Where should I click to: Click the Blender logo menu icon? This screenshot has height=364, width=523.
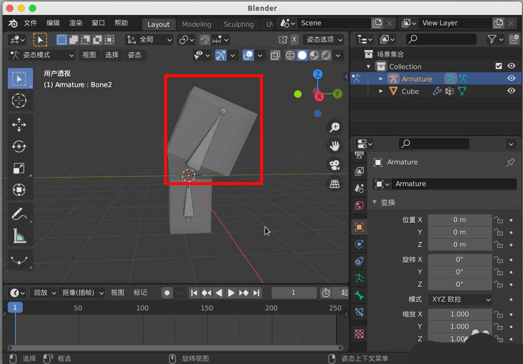(13, 23)
